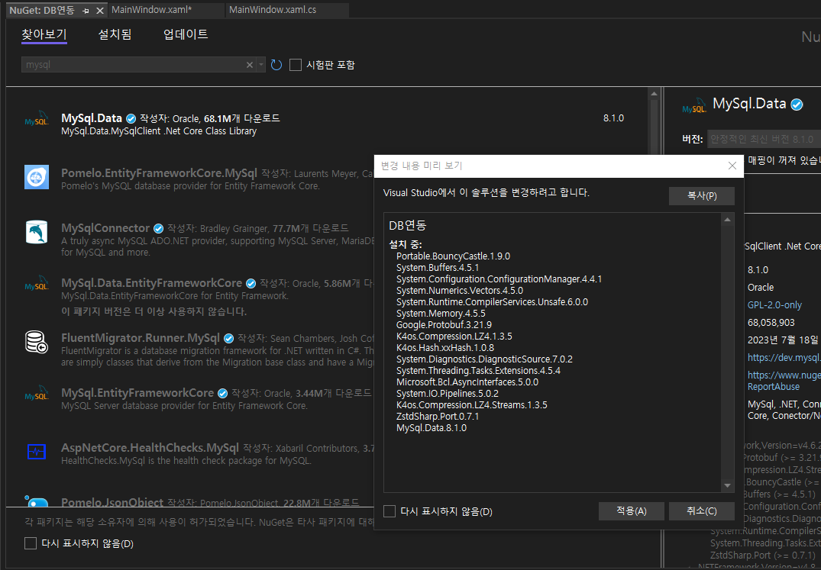Click verified badge next to MySql.Data.EntityFrameworkCore
Viewport: 821px width, 570px height.
(251, 283)
